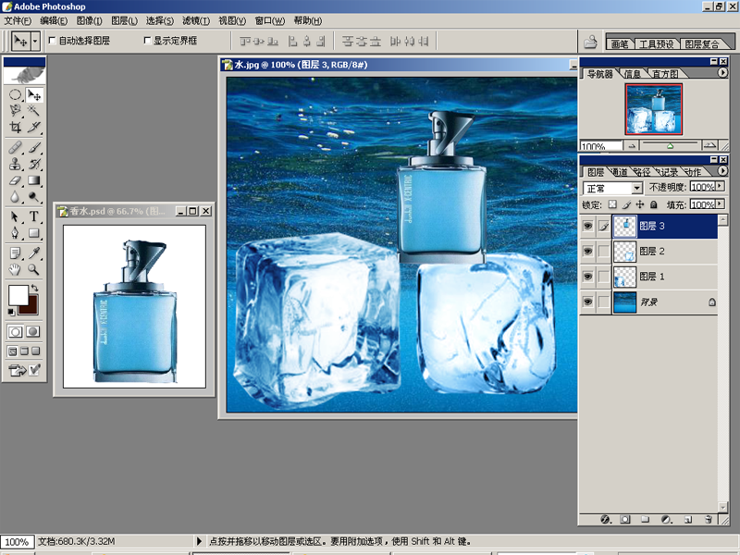Open tool preset picker arrow

pos(35,42)
